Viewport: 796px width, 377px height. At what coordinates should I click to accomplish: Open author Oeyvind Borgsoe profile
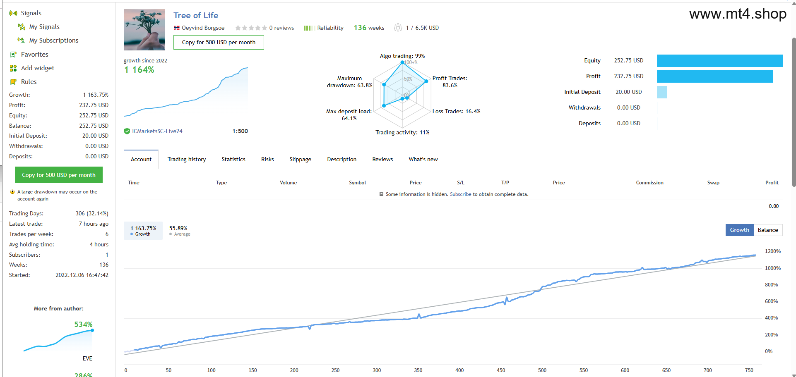[x=203, y=28]
